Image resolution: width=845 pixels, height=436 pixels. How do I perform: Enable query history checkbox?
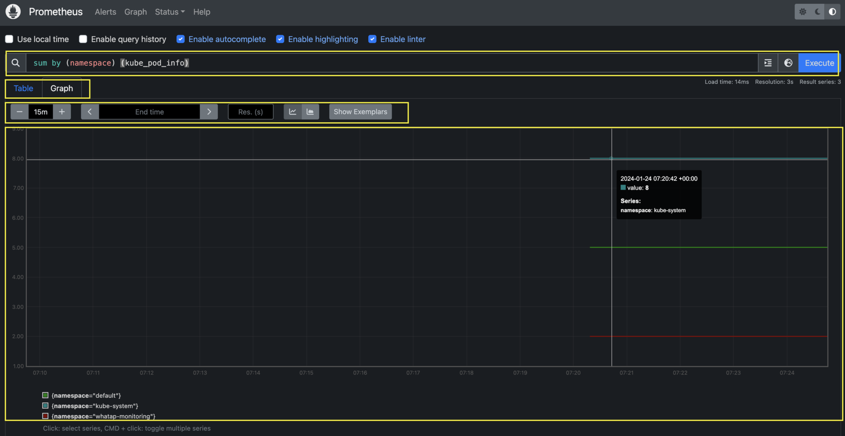[x=83, y=39]
